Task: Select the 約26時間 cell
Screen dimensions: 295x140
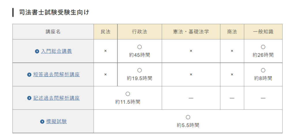Action: 263,51
